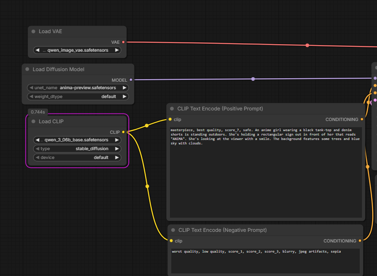377x276 pixels.
Task: Click next arrow on unet_name field
Action: tap(124, 88)
